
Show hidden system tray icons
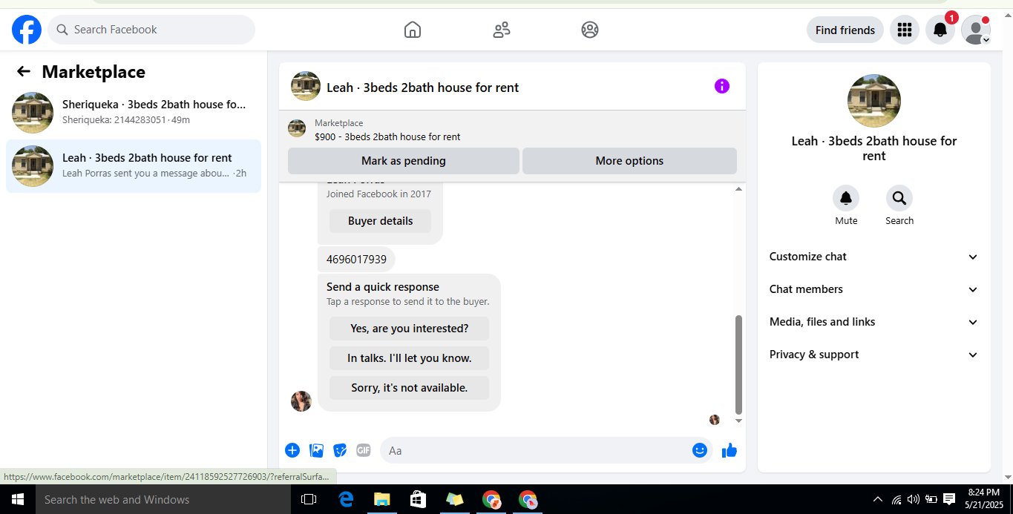pyautogui.click(x=878, y=499)
